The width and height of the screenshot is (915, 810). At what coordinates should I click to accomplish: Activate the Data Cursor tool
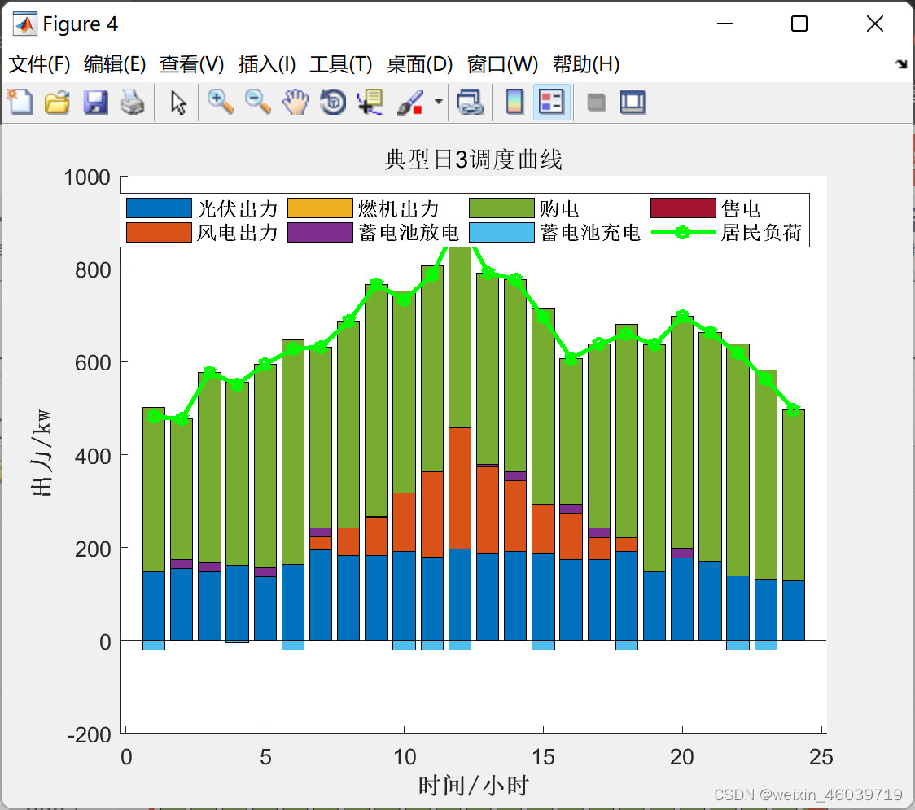click(370, 102)
